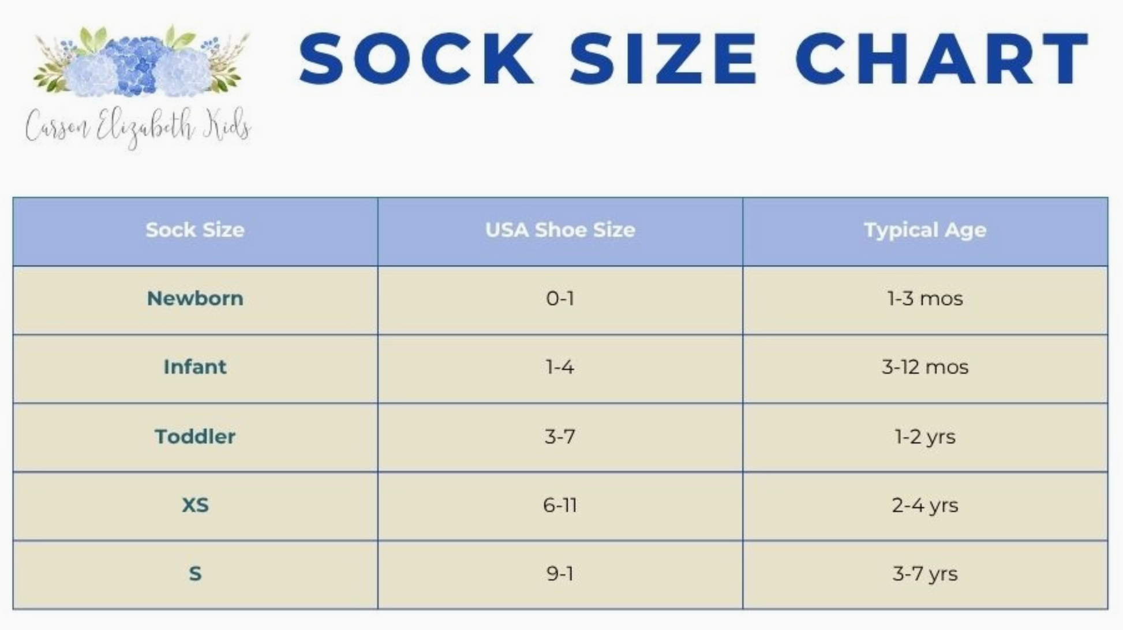Click the Infant row label
1123x630 pixels.
[195, 367]
